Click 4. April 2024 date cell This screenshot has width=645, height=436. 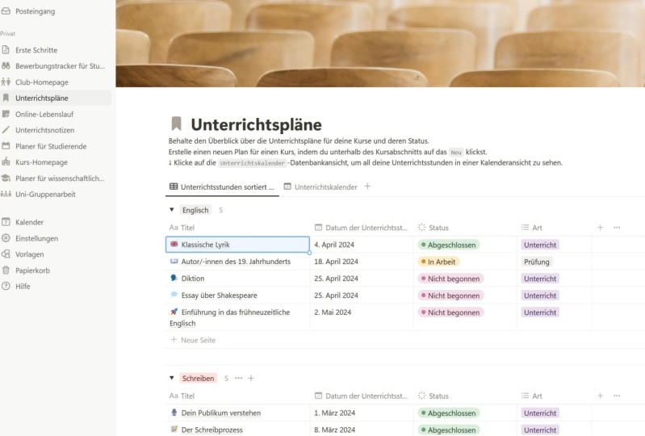(362, 245)
